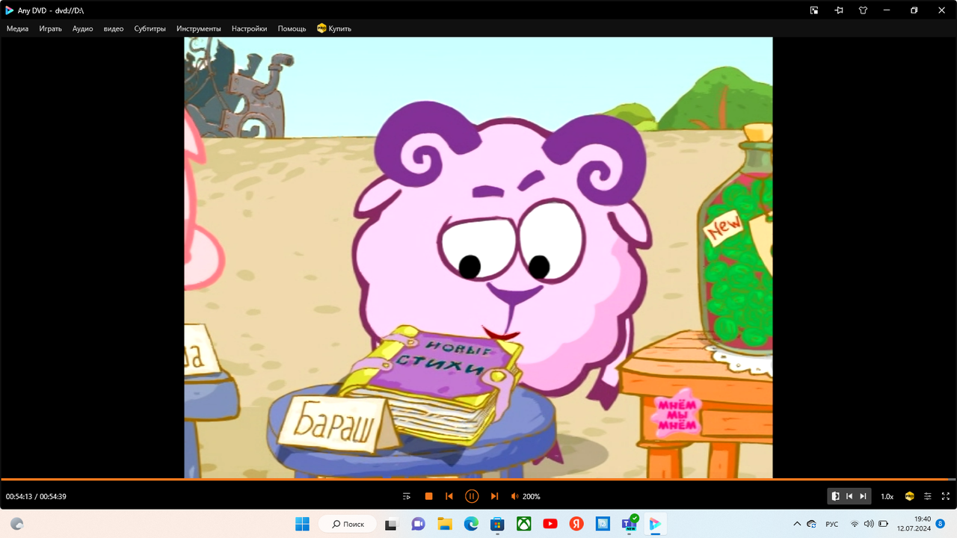Open the skin selector shirt icon
The height and width of the screenshot is (538, 957).
click(864, 10)
